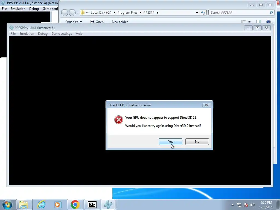Open the view options dropdown arrow
The width and height of the screenshot is (280, 210).
[x=249, y=22]
